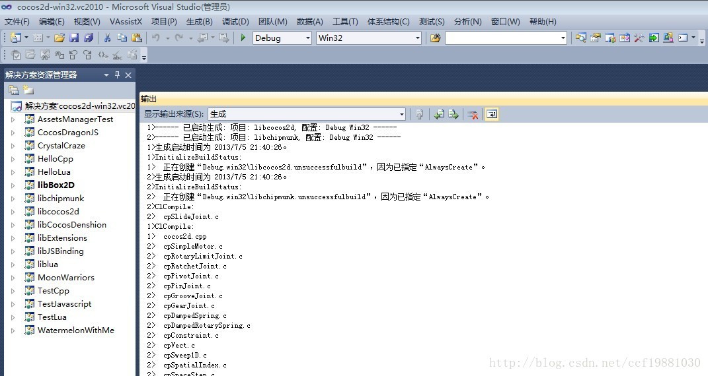The image size is (708, 376).
Task: Go to previous message in Output panel
Action: [439, 114]
